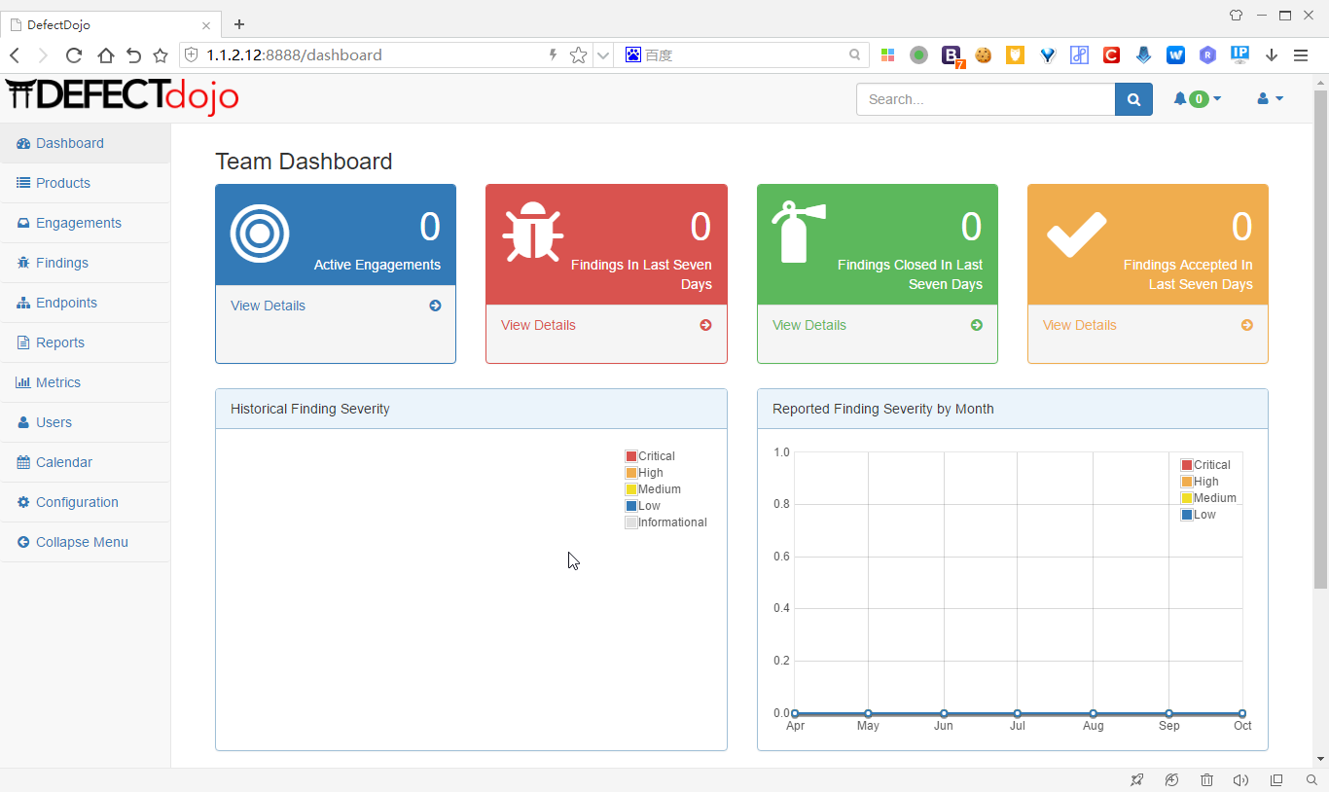Expand the user account menu
The image size is (1329, 792).
pyautogui.click(x=1270, y=99)
